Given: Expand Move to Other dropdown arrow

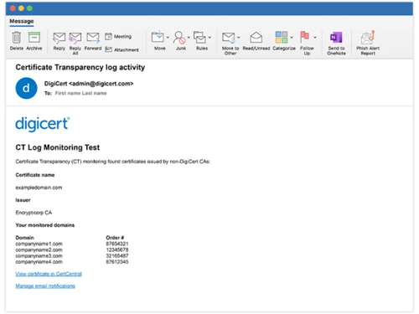Looking at the screenshot, I should [239, 38].
